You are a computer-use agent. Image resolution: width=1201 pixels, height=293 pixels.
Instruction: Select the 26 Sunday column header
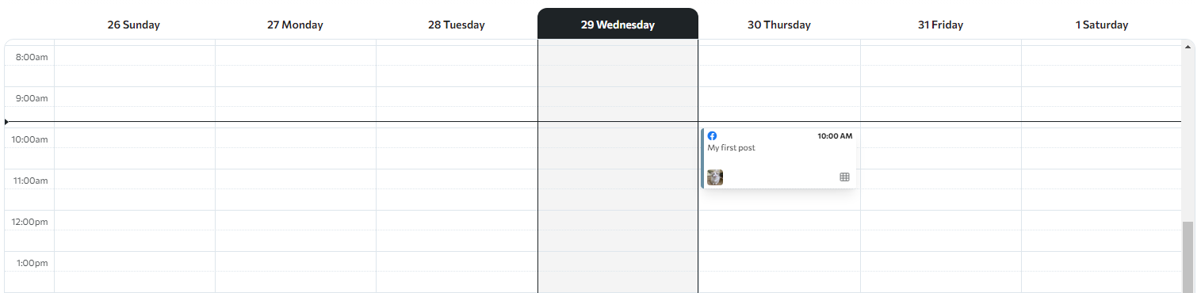coord(134,25)
